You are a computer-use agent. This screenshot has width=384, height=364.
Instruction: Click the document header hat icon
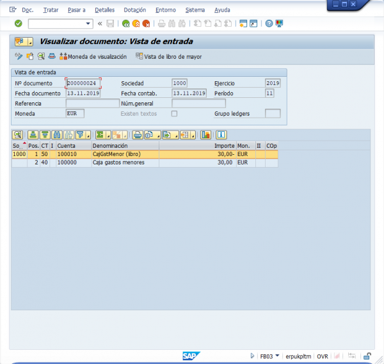(x=52, y=56)
